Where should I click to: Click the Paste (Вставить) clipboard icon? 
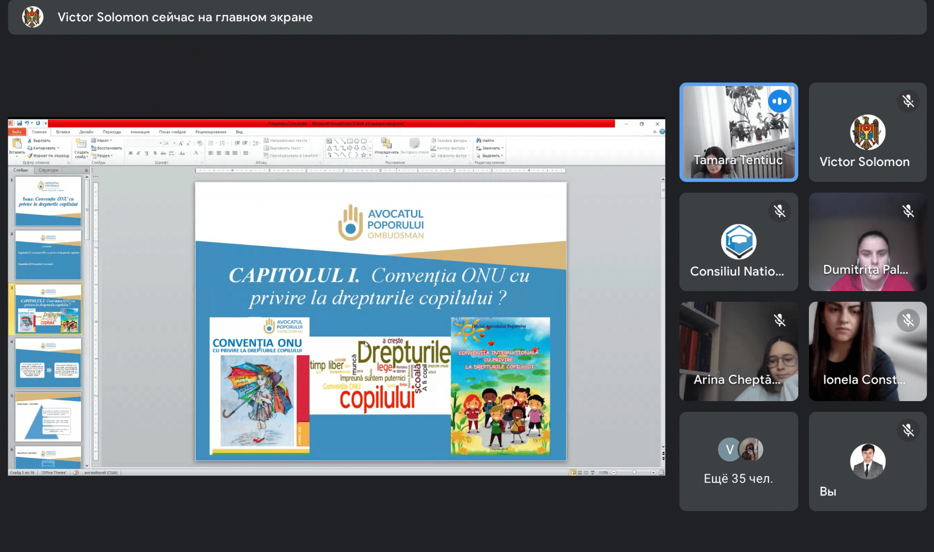[17, 143]
